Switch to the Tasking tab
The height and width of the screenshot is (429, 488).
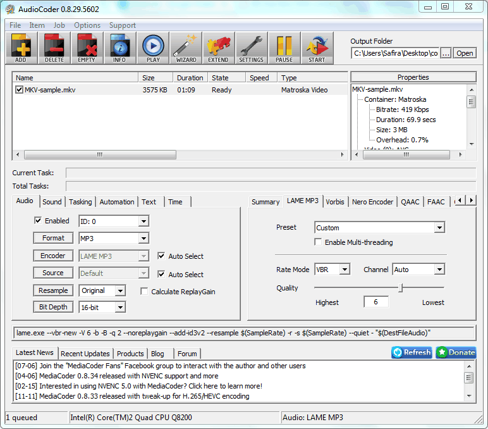(80, 202)
